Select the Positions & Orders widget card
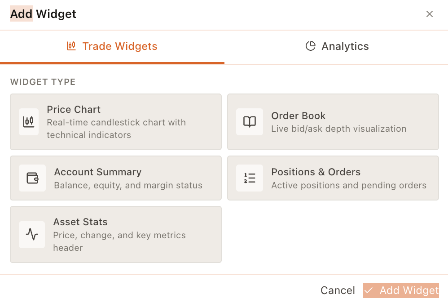Viewport: 448px width, 303px height. point(333,178)
